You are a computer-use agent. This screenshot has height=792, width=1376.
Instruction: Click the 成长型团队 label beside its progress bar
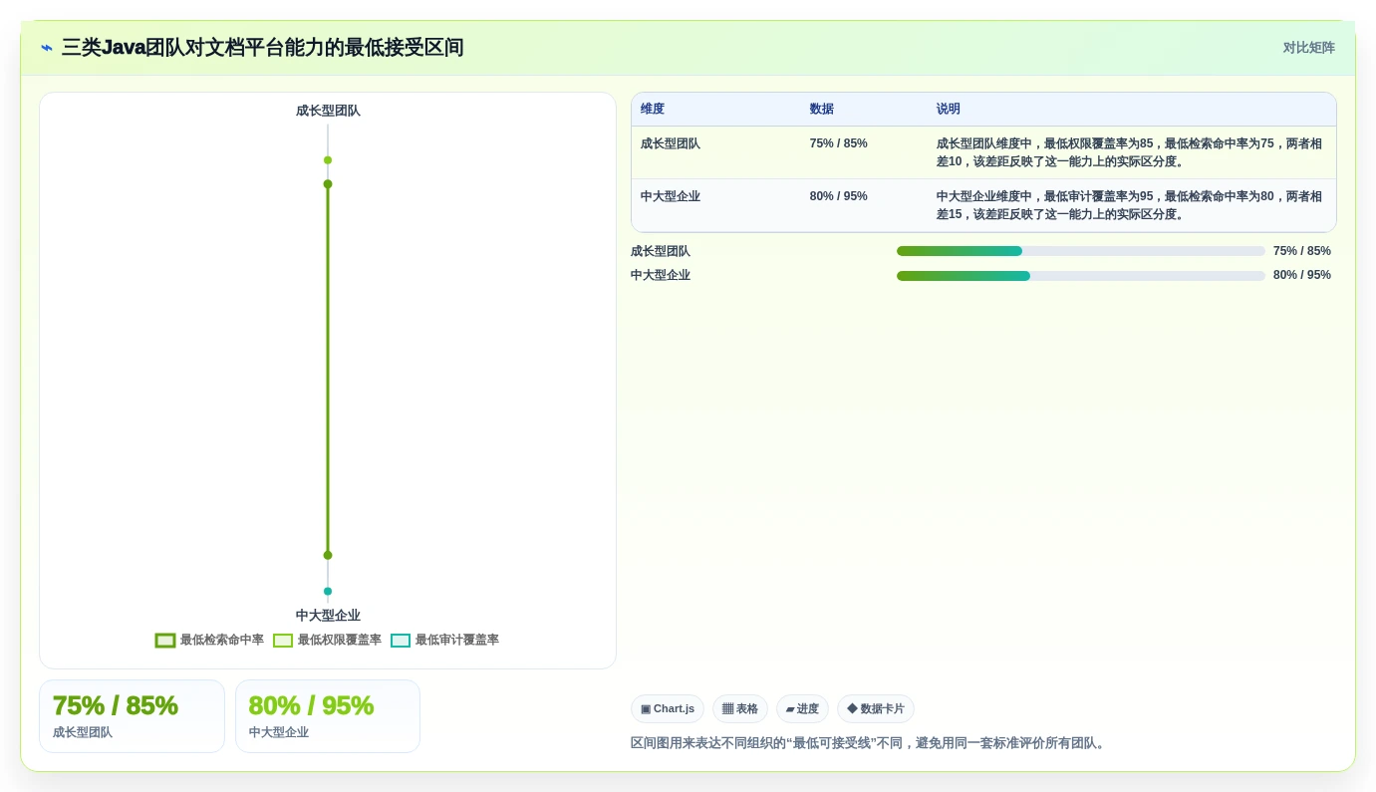point(661,251)
